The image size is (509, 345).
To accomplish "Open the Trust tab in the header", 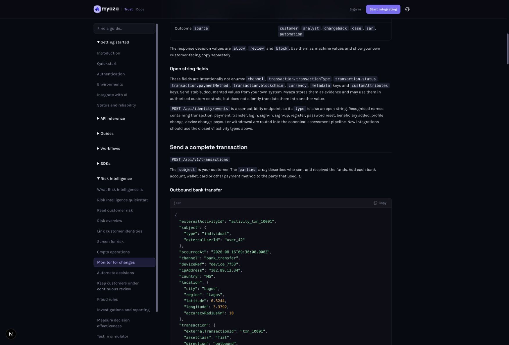I will tap(128, 9).
